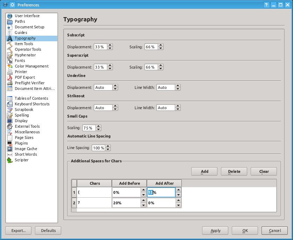Click the User Interface icon in sidebar
The height and width of the screenshot is (240, 293).
pos(10,16)
